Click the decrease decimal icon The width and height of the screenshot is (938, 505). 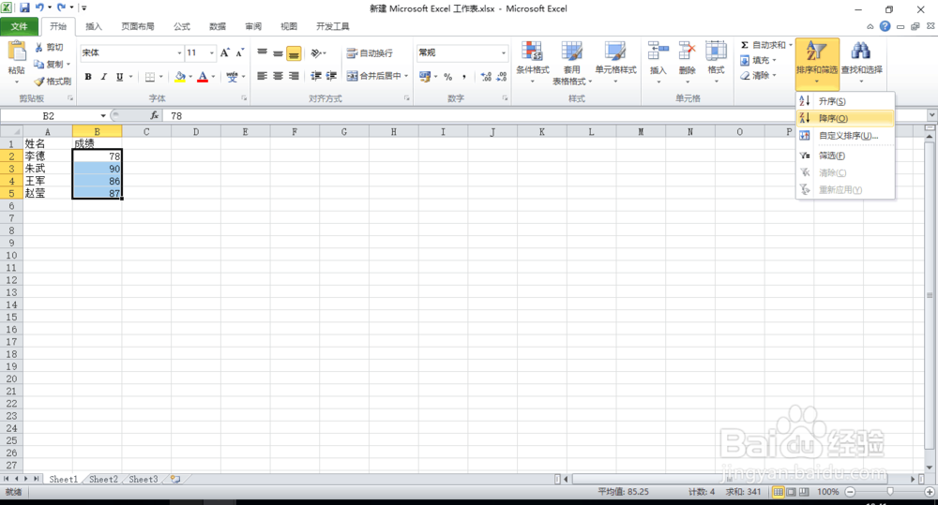[x=502, y=77]
